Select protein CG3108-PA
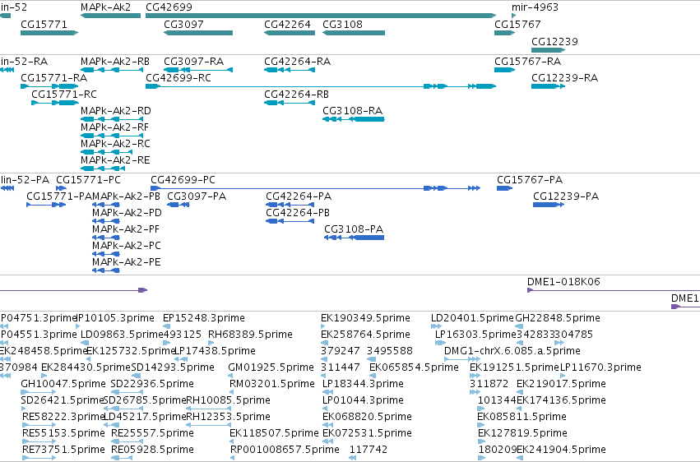 coord(354,238)
